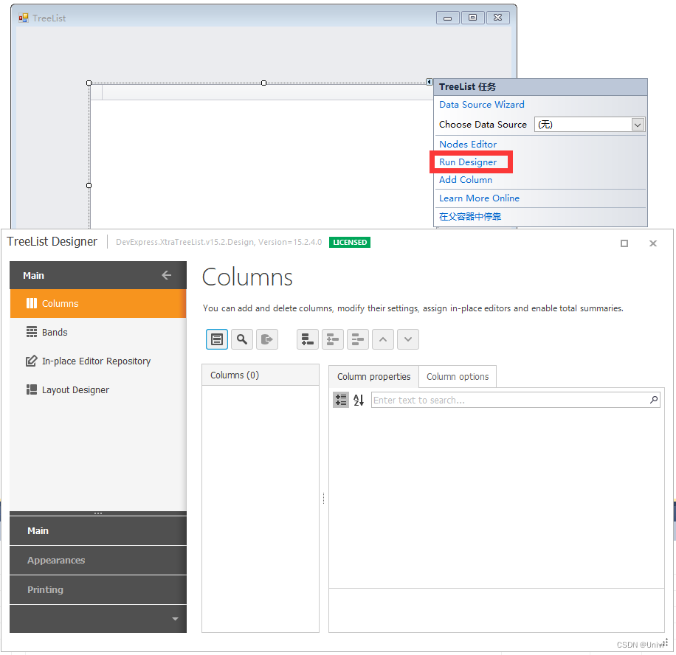Click the remove column toolbar icon
676x655 pixels.
[357, 339]
